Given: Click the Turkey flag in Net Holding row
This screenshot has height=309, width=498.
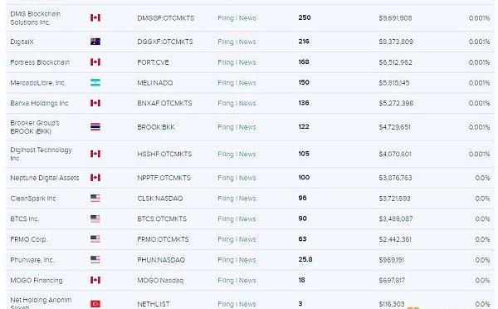Looking at the screenshot, I should [x=95, y=304].
